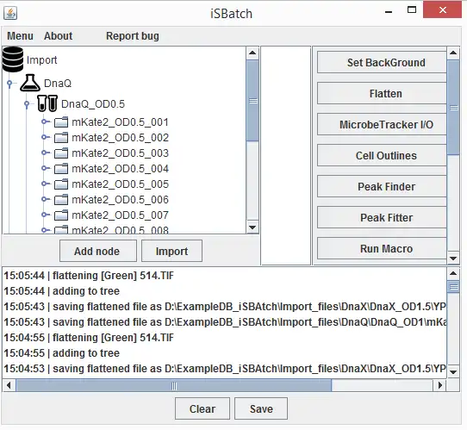This screenshot has width=467, height=430.
Task: Click log line starting '15:04:53 | saving flattened file'
Action: point(225,368)
